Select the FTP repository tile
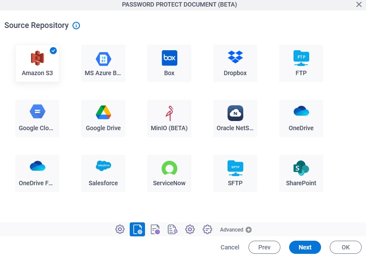Screen dimensions: 366x256 pos(301,63)
